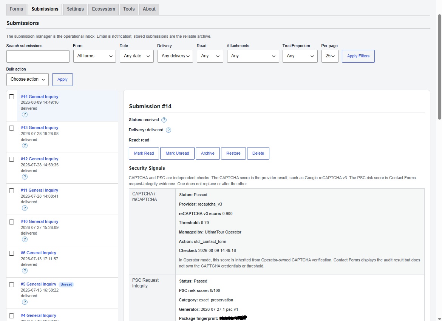Expand the Read filter dropdown
The image size is (442, 321).
click(x=210, y=56)
